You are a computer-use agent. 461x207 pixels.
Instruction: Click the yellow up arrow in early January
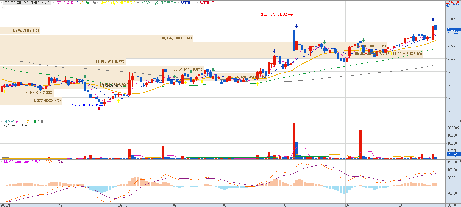tap(118, 101)
